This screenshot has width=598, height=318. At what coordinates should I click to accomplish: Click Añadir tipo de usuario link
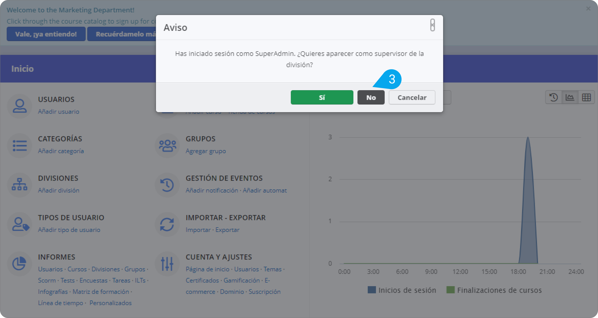coord(69,230)
